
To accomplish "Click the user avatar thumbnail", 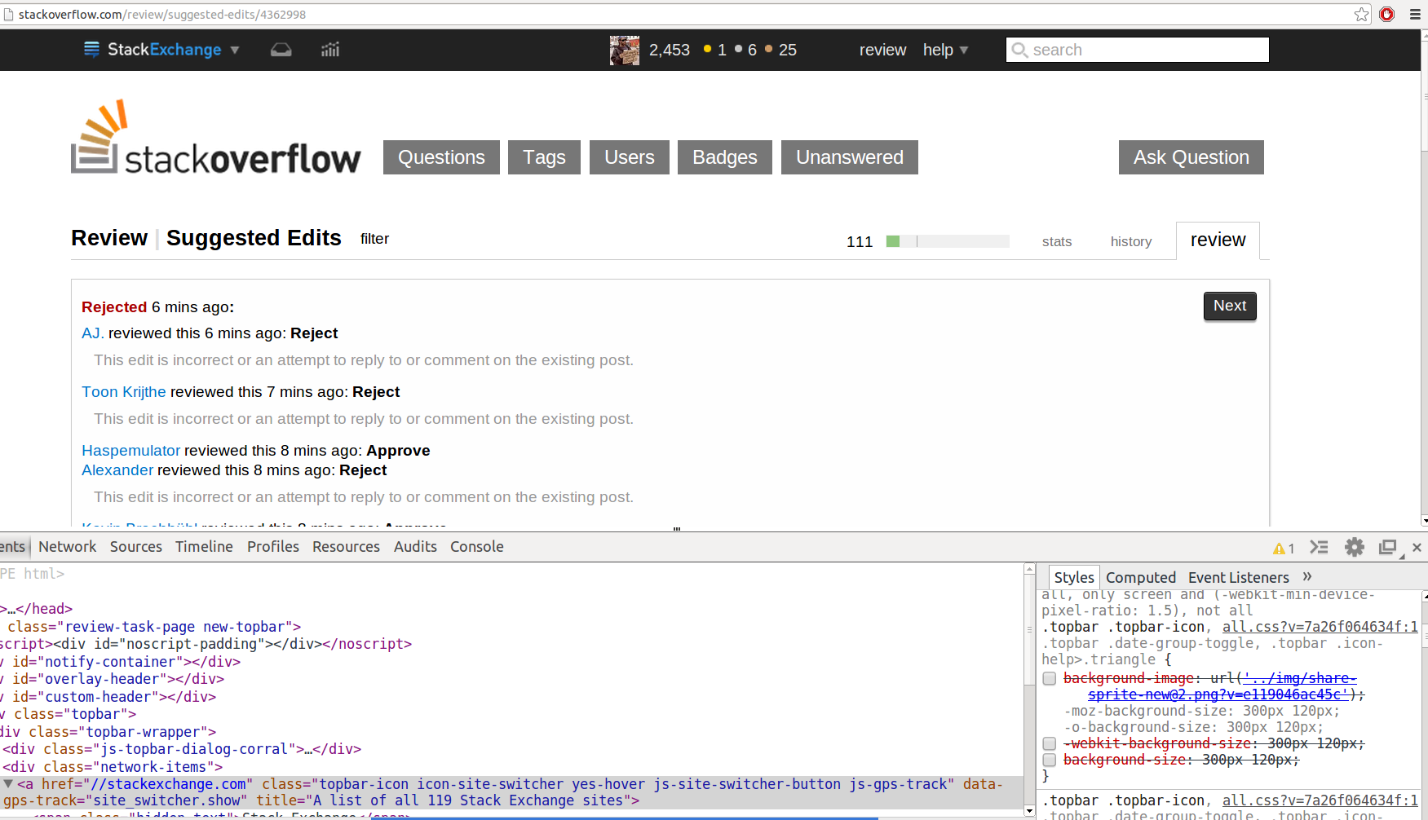I will click(625, 51).
